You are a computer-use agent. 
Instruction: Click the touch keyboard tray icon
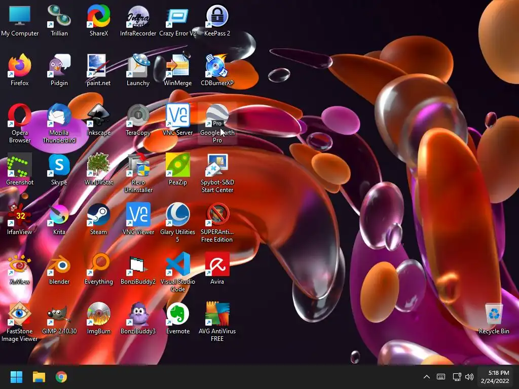coord(441,377)
